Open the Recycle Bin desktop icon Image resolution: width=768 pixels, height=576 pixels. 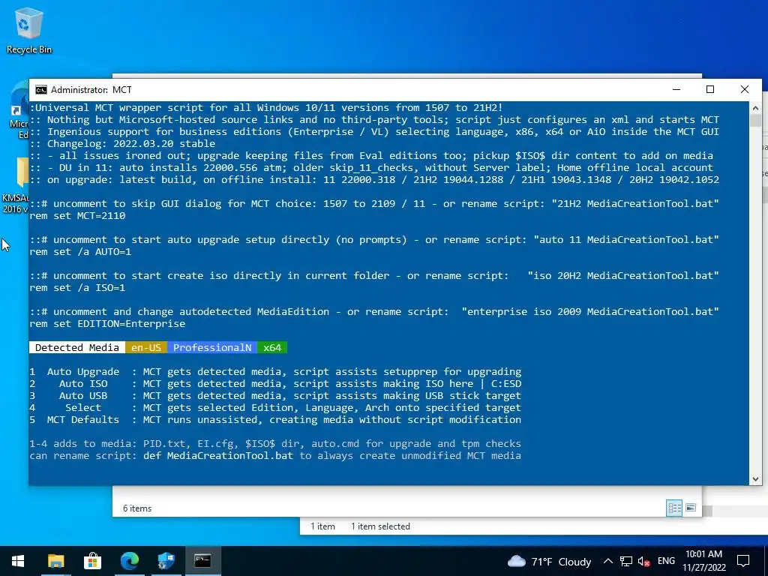tap(28, 31)
